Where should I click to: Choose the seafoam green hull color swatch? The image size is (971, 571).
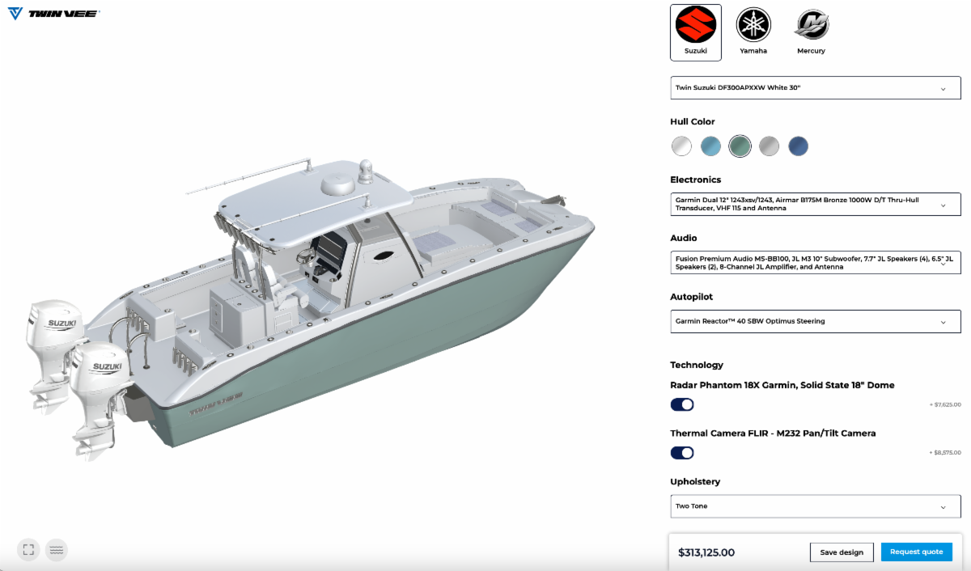click(x=740, y=146)
